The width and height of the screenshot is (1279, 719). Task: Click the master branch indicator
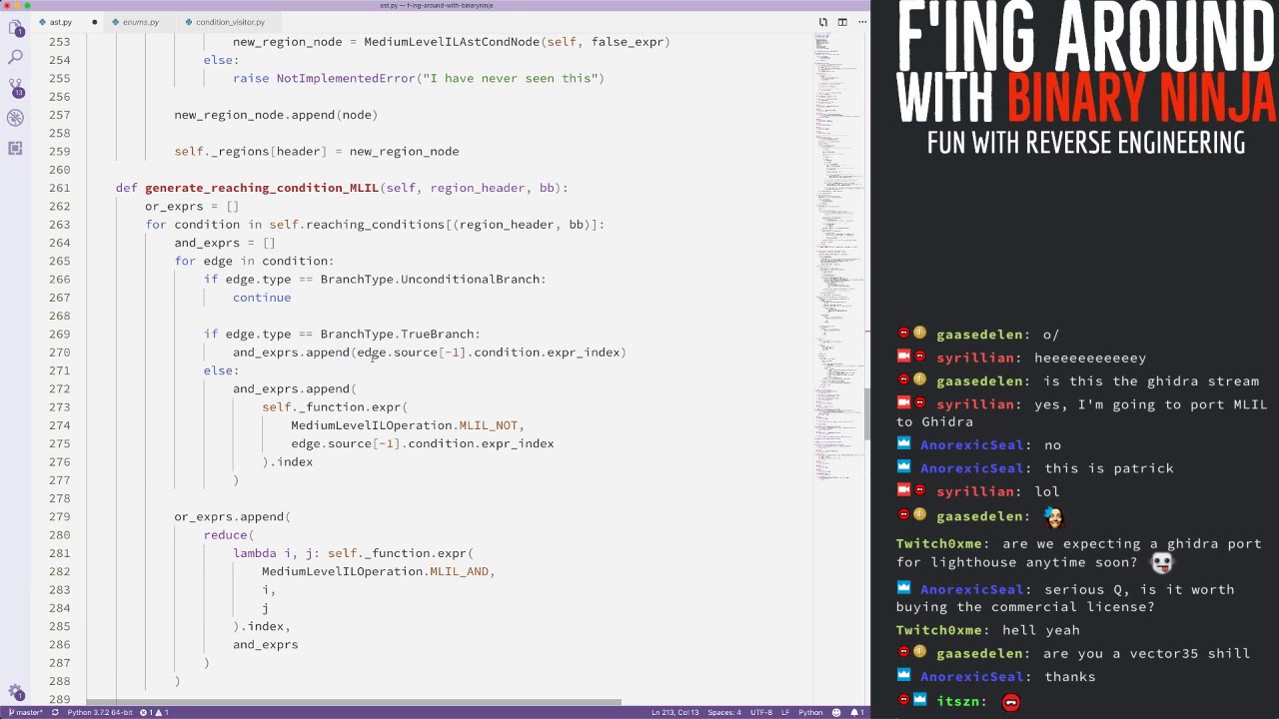(x=26, y=712)
